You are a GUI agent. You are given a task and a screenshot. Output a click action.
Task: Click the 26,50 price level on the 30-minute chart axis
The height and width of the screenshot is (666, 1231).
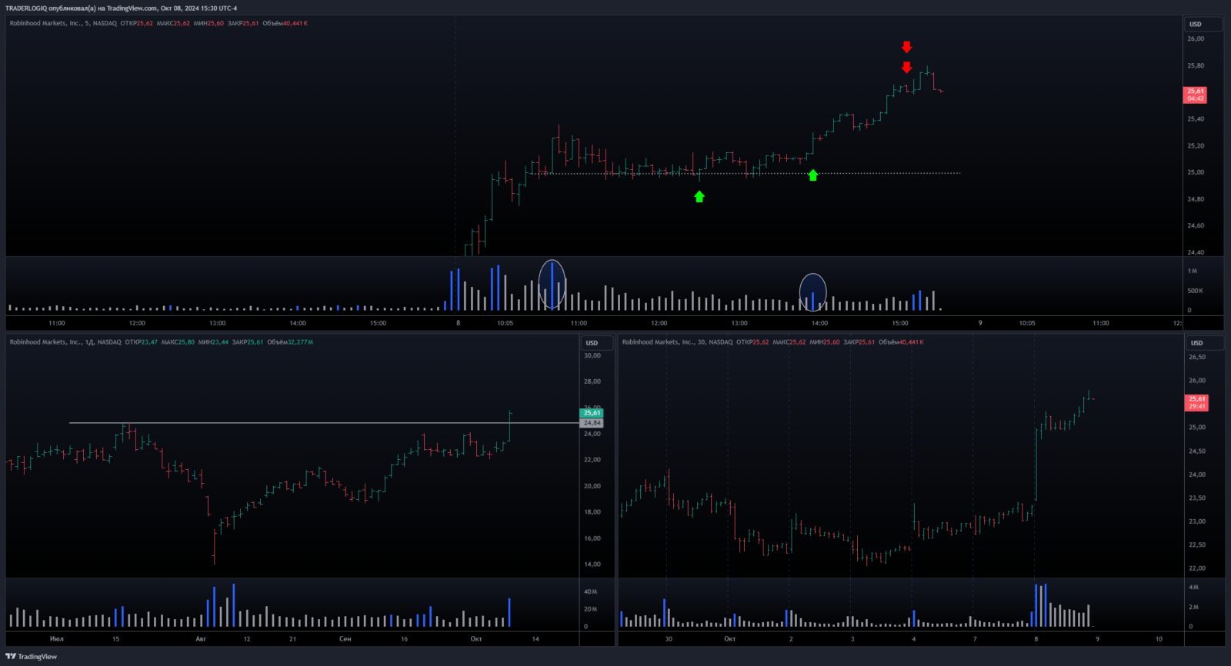(1197, 357)
